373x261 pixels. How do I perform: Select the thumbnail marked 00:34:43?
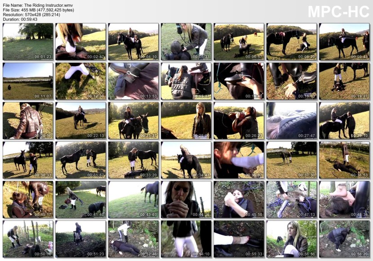pos(186,160)
